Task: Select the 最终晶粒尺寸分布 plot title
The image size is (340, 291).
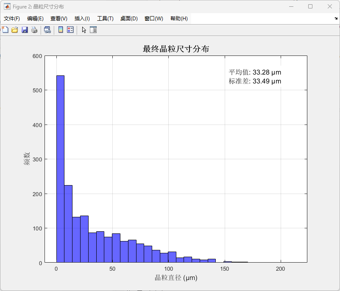Action: point(176,49)
